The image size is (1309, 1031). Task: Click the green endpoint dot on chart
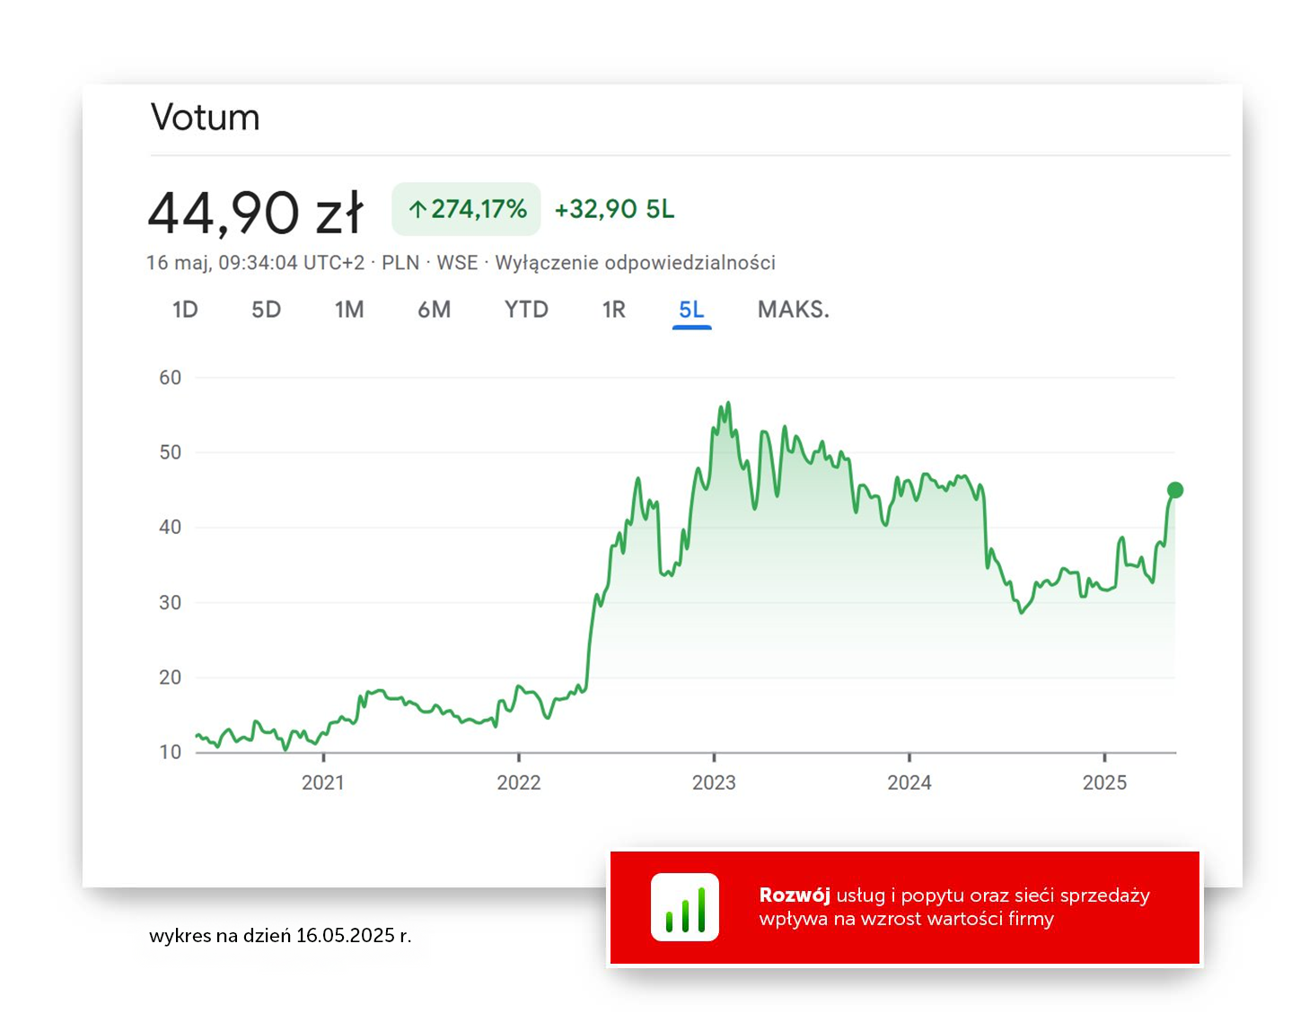pos(1175,490)
